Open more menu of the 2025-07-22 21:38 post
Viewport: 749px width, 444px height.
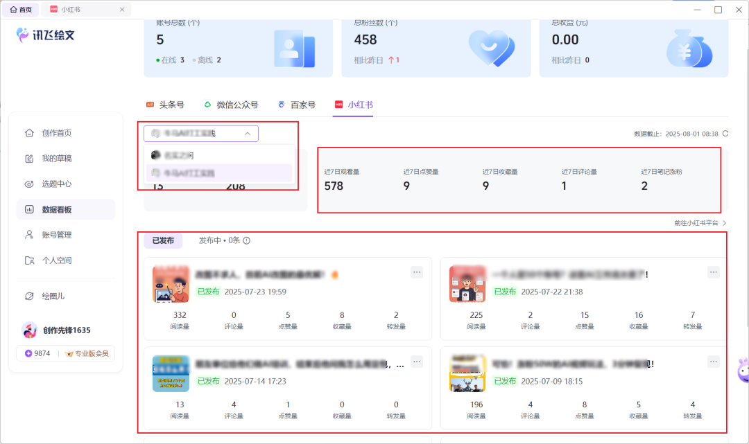[x=713, y=272]
